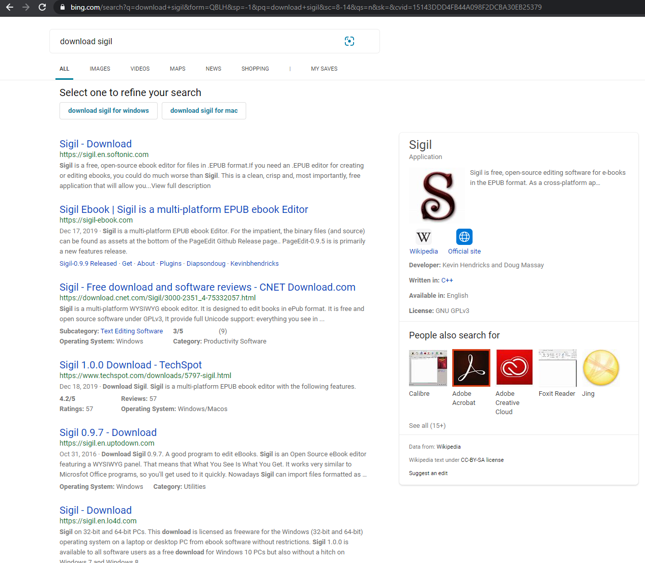
Task: Click the 'Official site' label link
Action: tap(464, 252)
